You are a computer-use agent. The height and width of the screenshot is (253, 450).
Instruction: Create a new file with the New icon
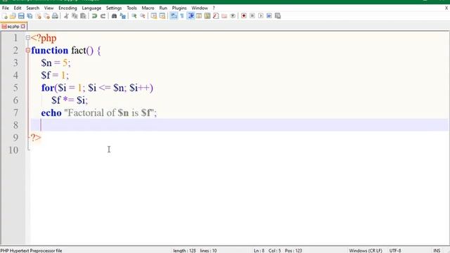(x=5, y=16)
